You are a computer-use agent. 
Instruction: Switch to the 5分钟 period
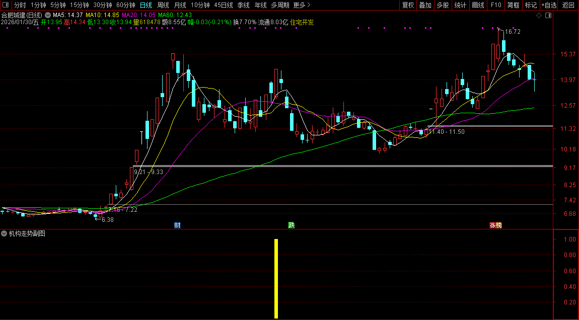tap(58, 5)
